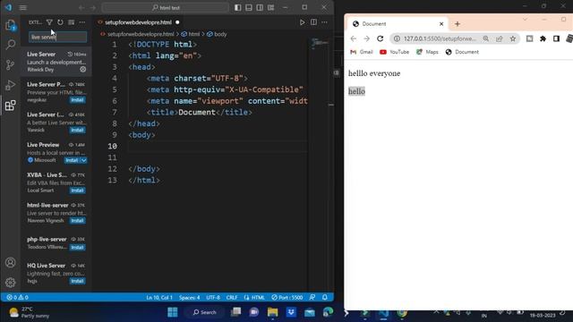The width and height of the screenshot is (573, 322).
Task: Install the Live Server by Yannick
Action: (77, 131)
